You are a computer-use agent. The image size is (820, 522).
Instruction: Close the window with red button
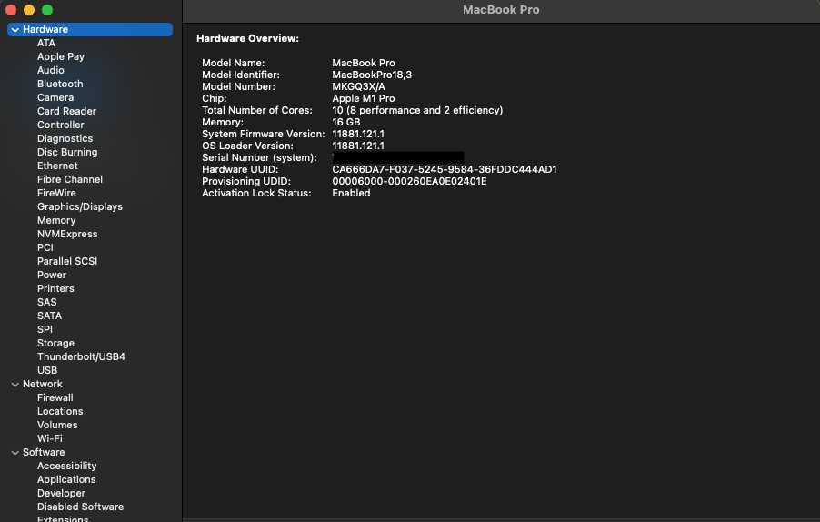(x=11, y=10)
